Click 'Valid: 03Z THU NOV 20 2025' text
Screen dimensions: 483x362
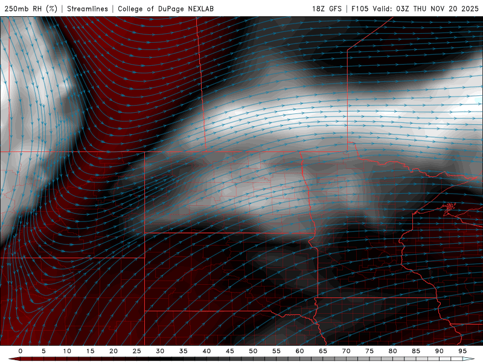point(426,8)
